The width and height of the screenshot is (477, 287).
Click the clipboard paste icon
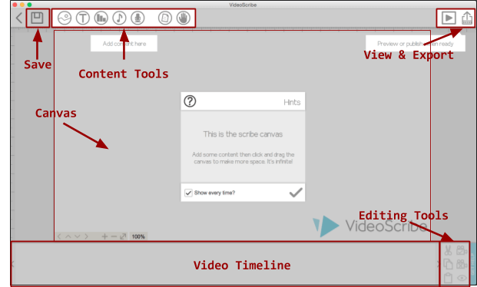tap(448, 278)
